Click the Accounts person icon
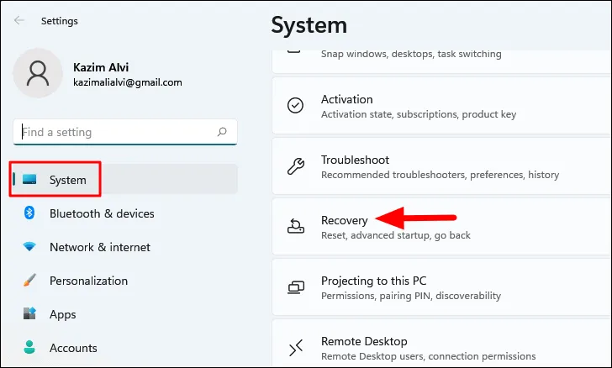612x368 pixels. point(29,348)
